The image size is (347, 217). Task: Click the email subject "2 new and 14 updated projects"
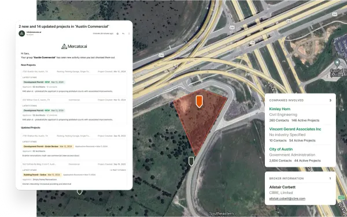(64, 27)
